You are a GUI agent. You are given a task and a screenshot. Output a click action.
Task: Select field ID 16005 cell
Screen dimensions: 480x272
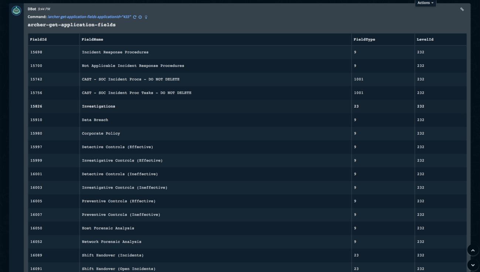pyautogui.click(x=54, y=201)
